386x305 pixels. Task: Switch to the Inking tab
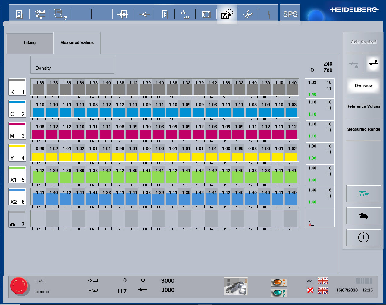[x=30, y=43]
